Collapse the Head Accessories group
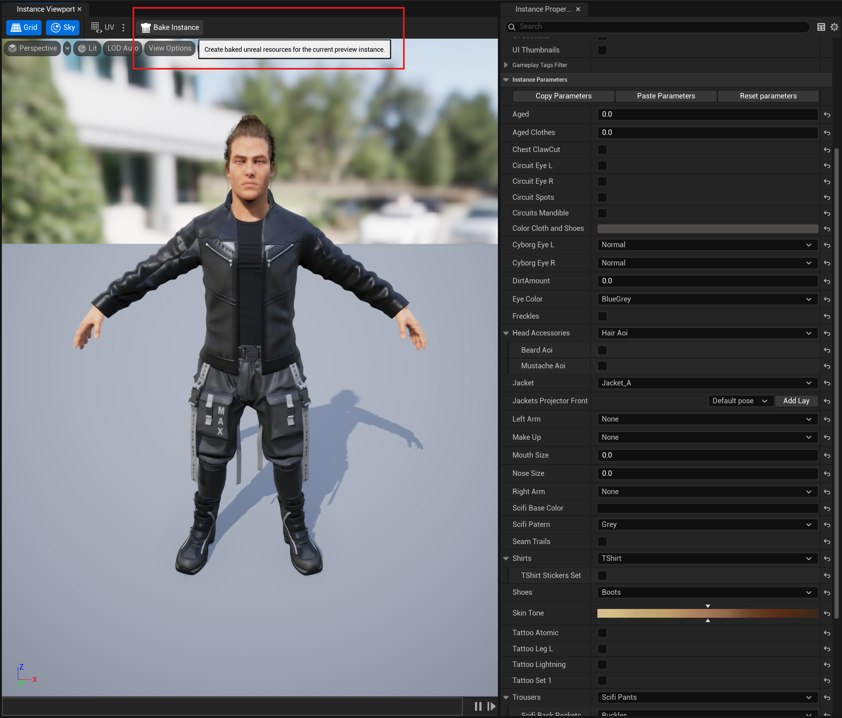 pos(506,333)
